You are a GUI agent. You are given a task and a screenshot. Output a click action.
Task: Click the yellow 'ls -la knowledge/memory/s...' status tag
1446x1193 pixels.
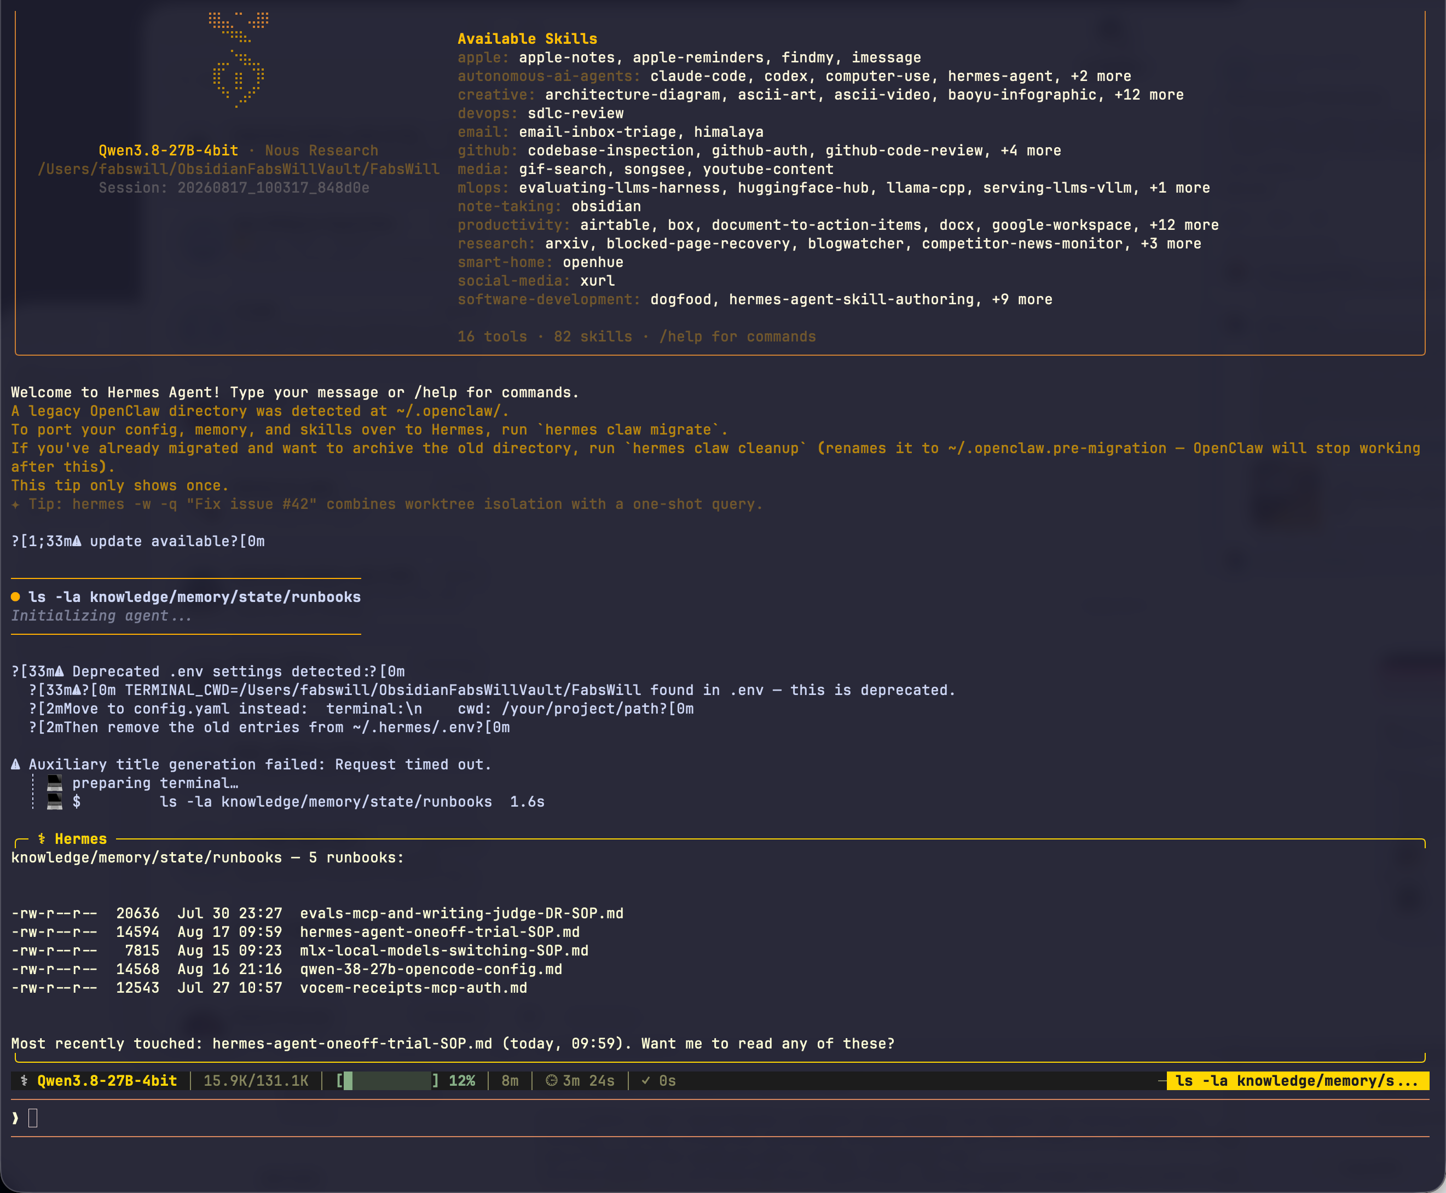point(1298,1080)
